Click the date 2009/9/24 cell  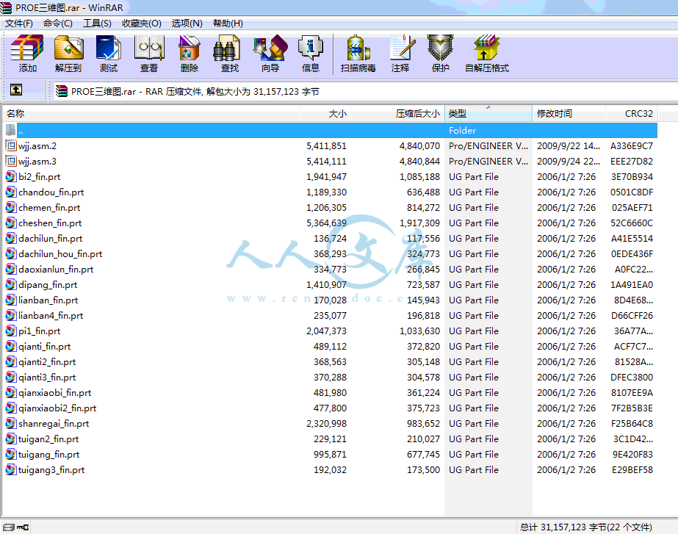[x=568, y=162]
